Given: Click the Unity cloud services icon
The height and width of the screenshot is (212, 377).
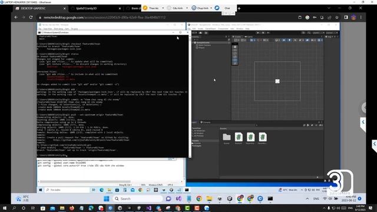Looking at the screenshot, I should tap(200, 33).
